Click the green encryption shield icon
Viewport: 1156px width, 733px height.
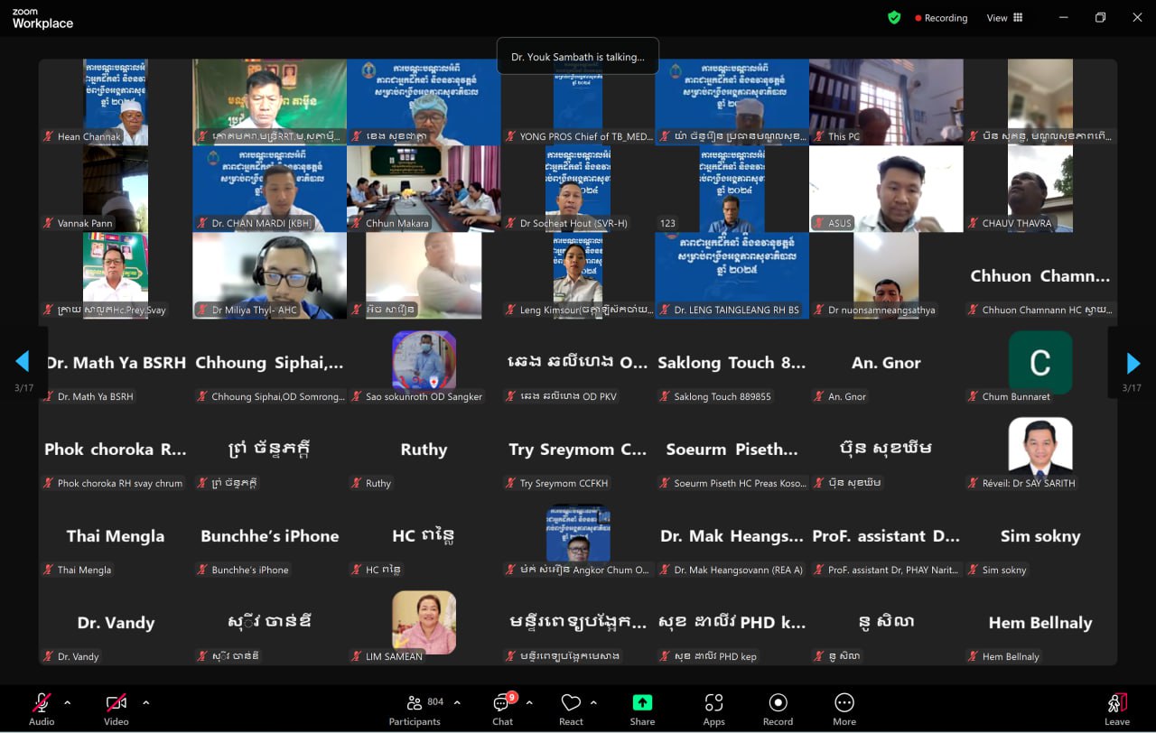[x=894, y=17]
